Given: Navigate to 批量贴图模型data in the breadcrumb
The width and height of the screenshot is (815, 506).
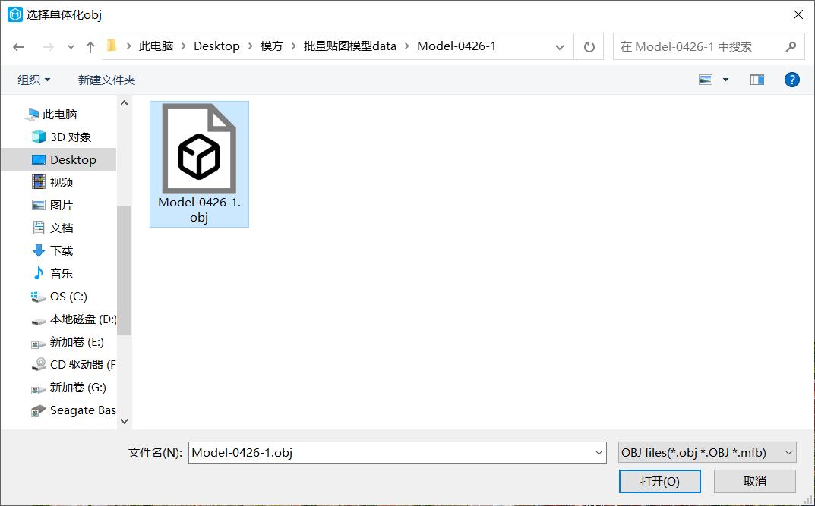Looking at the screenshot, I should [x=350, y=46].
